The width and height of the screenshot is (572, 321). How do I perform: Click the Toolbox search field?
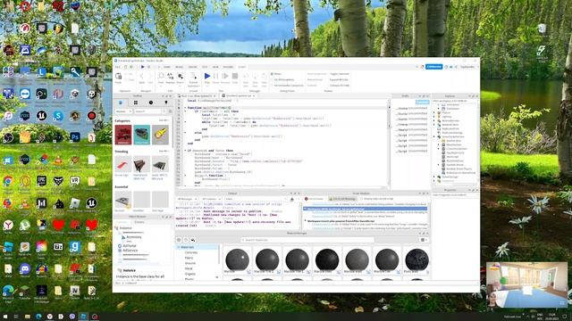(x=150, y=111)
